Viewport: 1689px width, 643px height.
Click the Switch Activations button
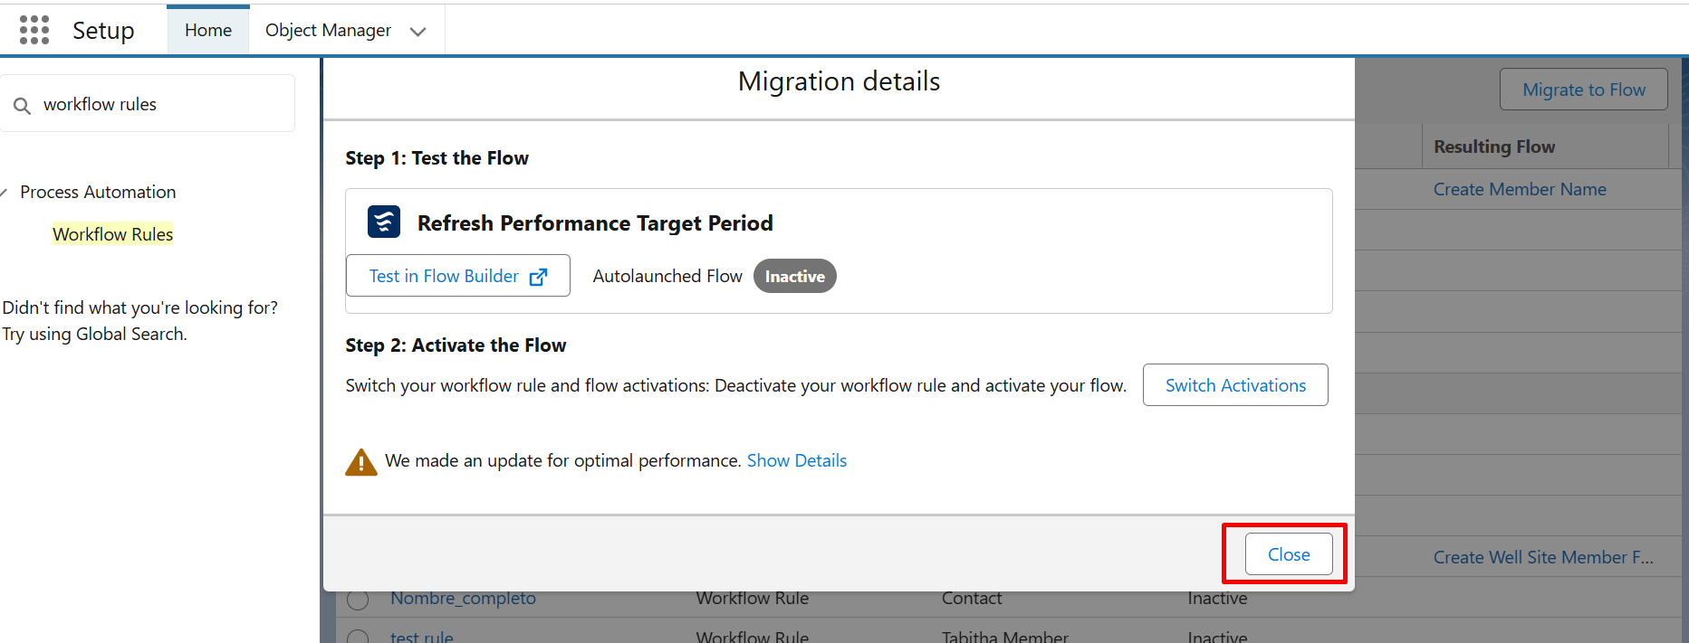(x=1235, y=385)
